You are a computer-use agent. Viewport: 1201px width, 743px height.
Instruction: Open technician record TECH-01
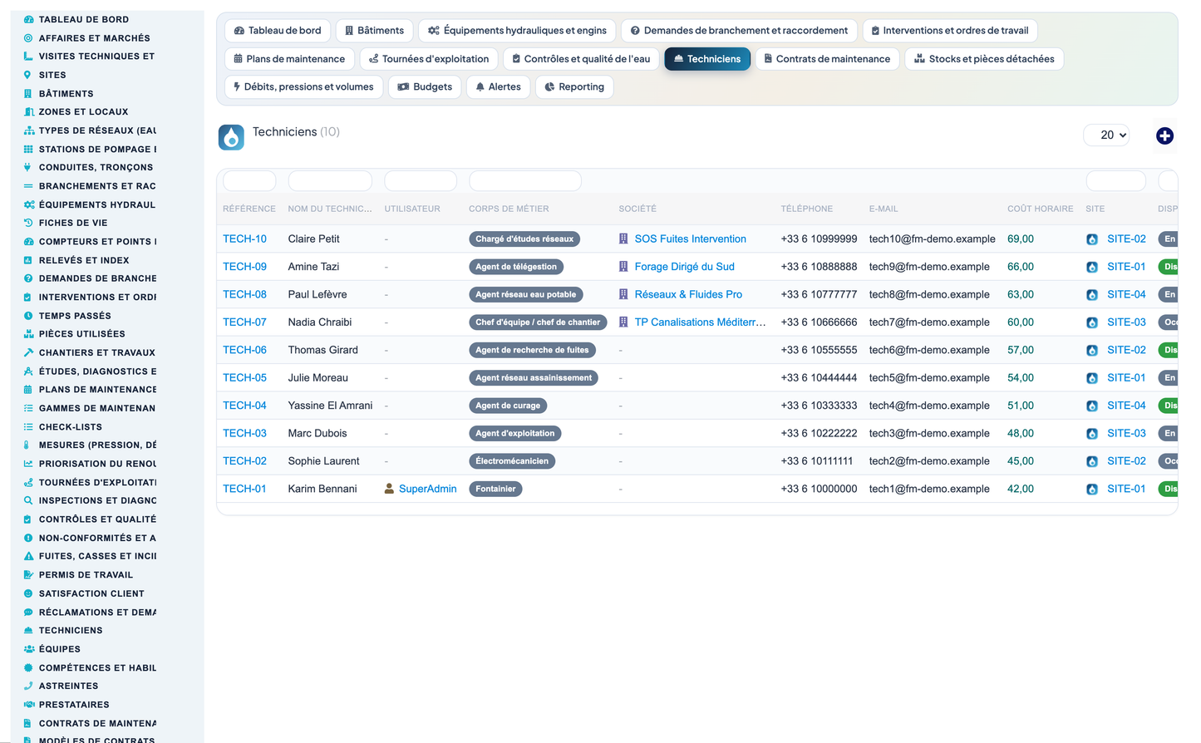point(244,489)
